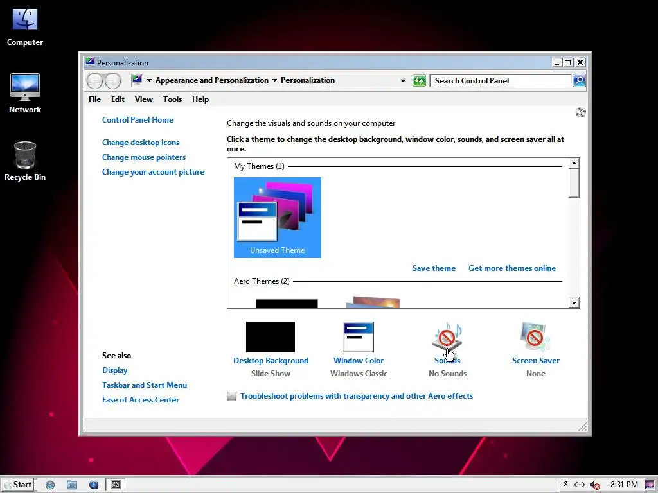Click the theme list scroll down arrow
This screenshot has height=493, width=658.
click(574, 302)
